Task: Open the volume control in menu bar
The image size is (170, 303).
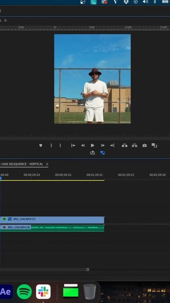Action: click(145, 2)
